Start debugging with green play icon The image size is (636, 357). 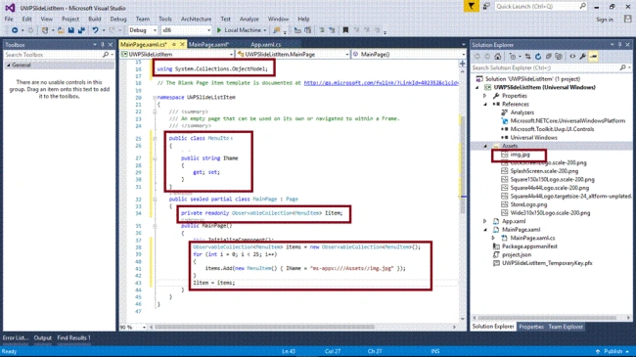tap(219, 30)
